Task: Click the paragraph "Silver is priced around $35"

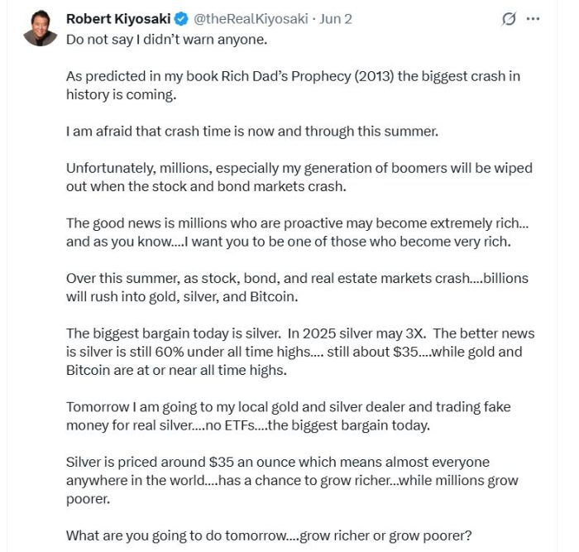Action: [292, 480]
